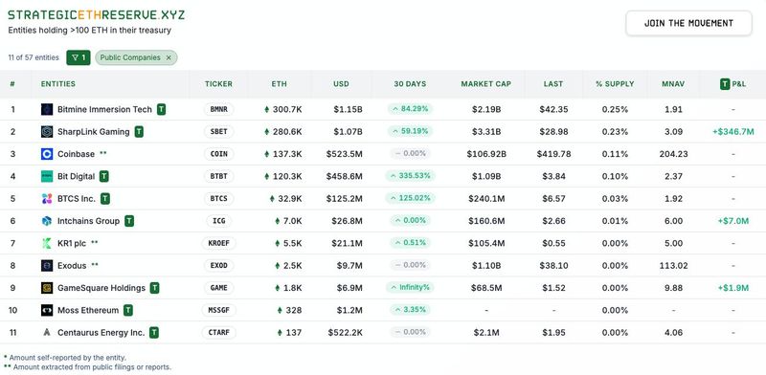Click the Intchains Group cube icon
This screenshot has width=766, height=375.
[47, 221]
